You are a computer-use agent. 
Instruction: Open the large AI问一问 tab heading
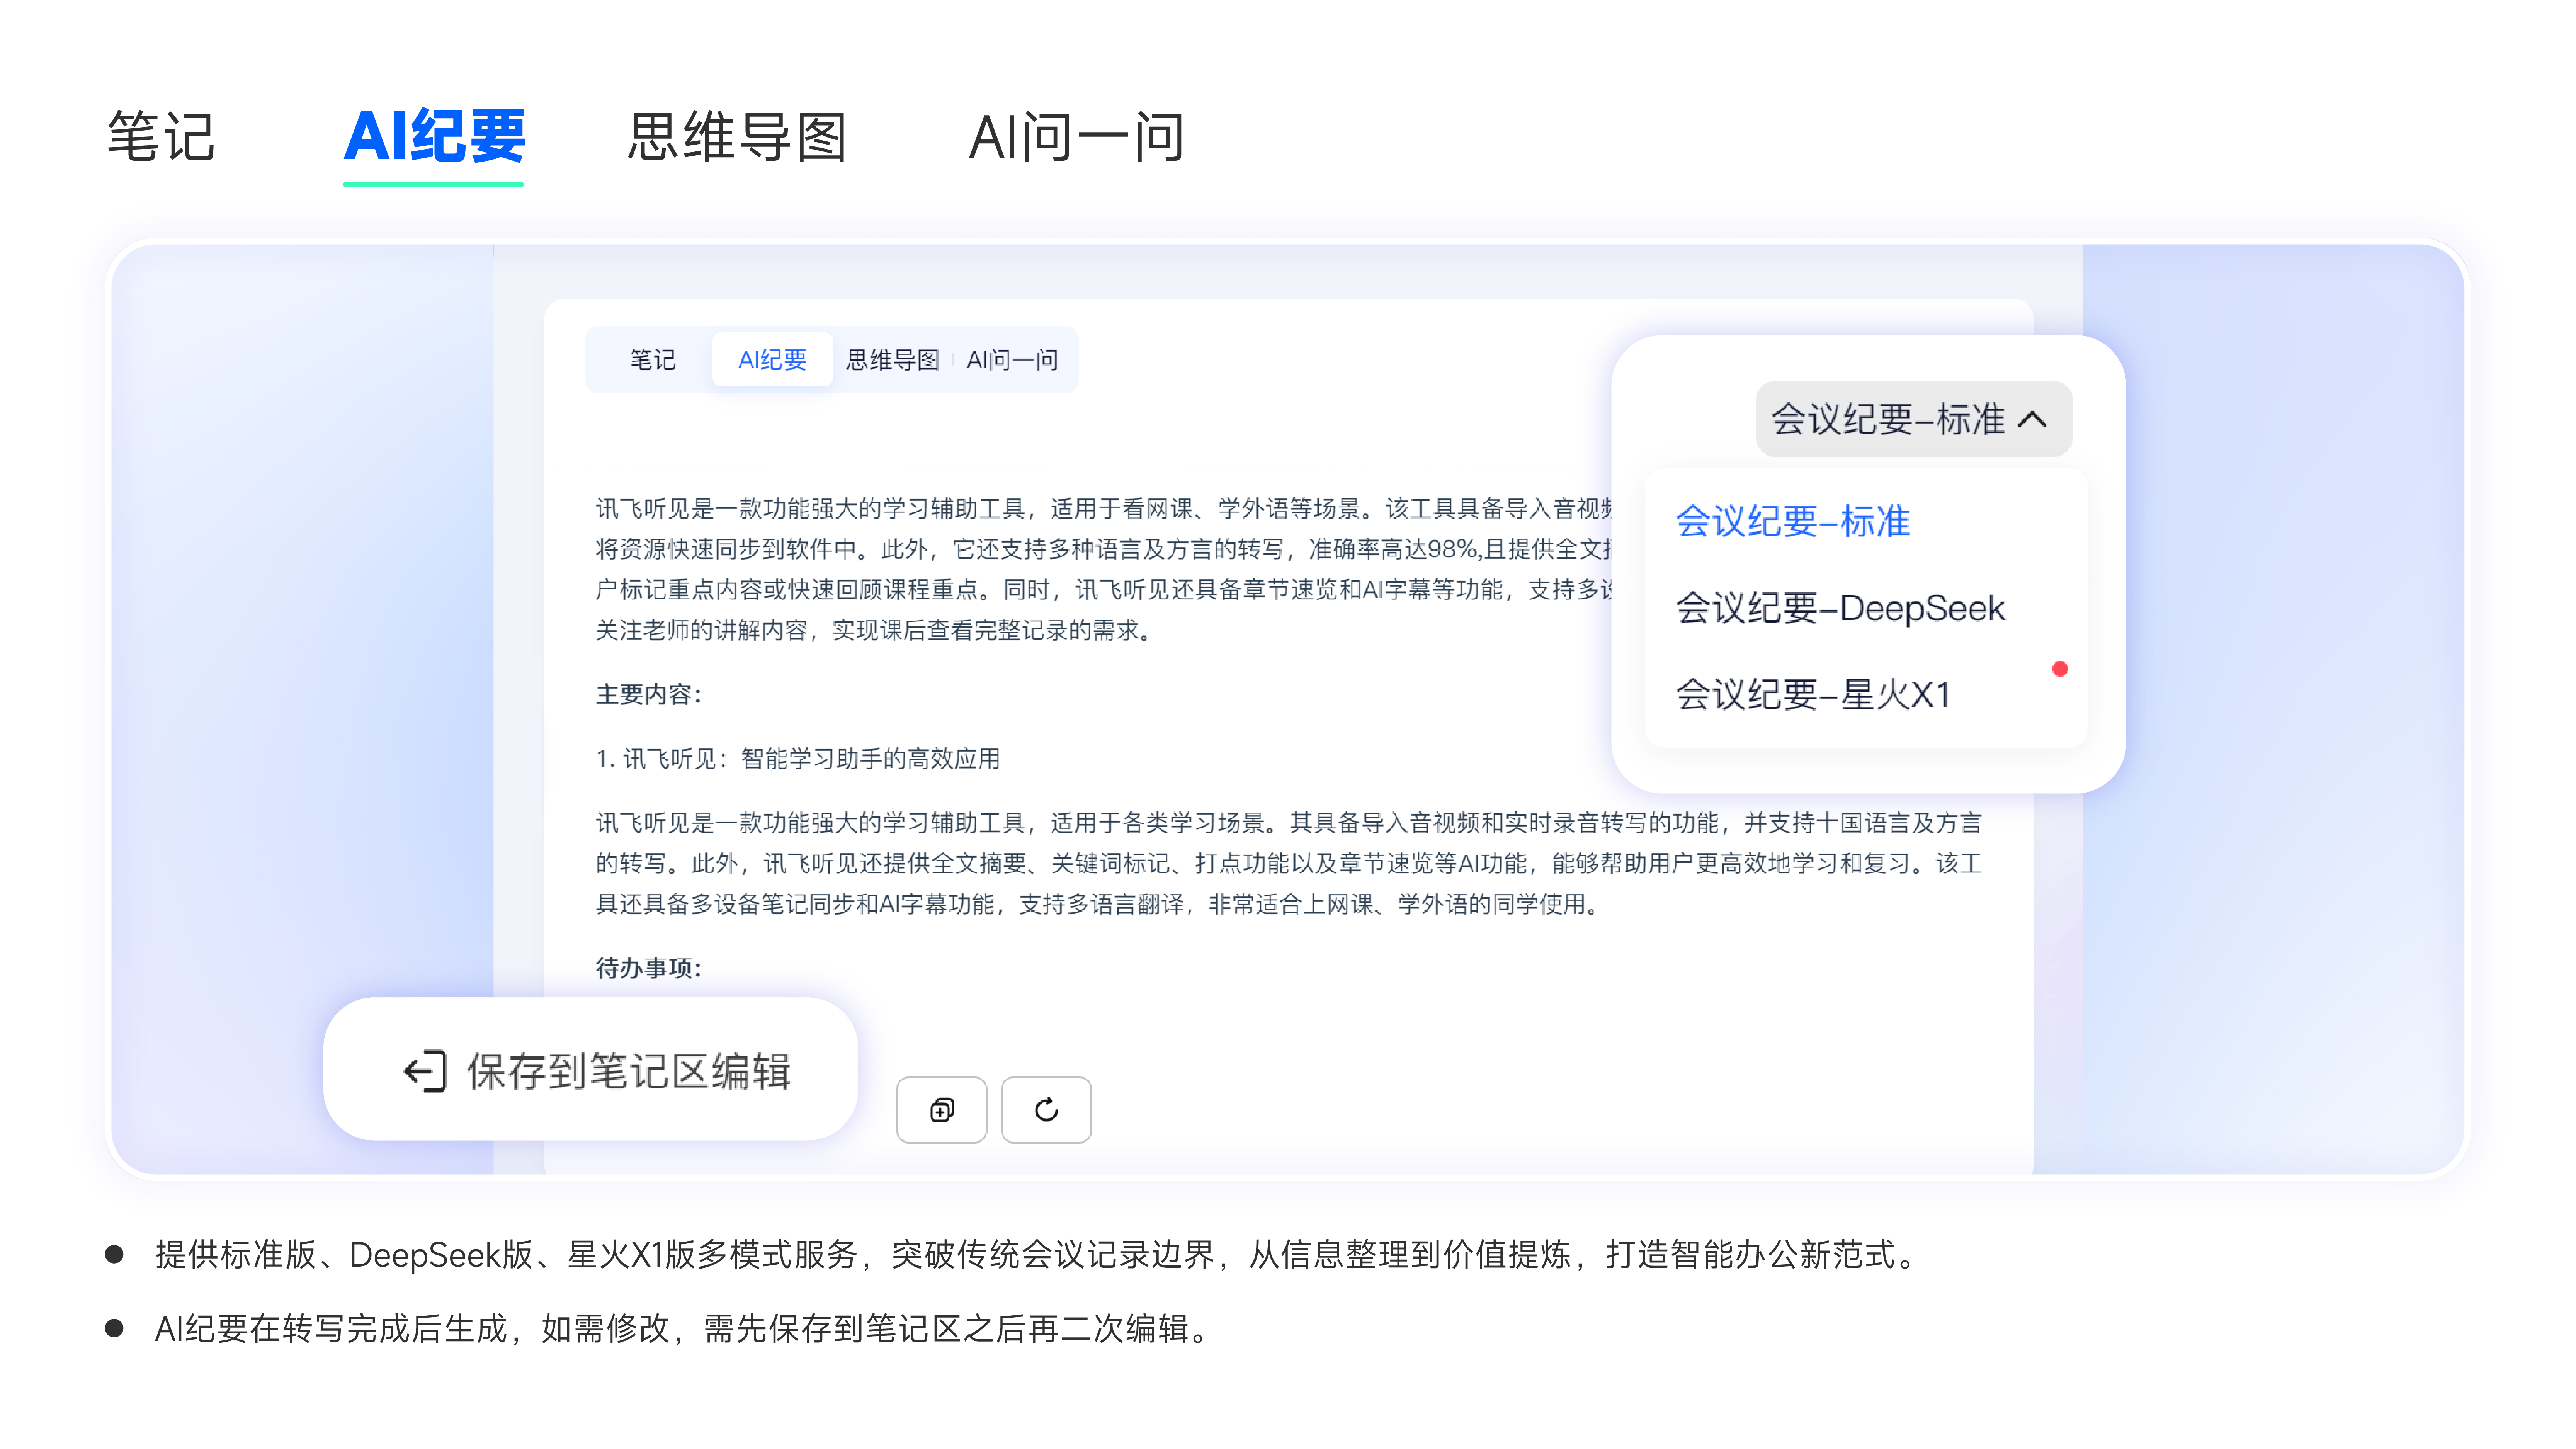click(1077, 137)
